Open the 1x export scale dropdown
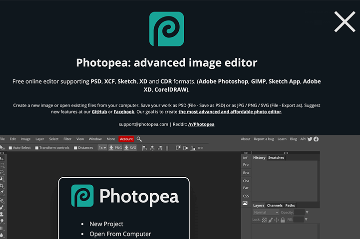Image resolution: width=360 pixels, height=239 pixels. 102,148
